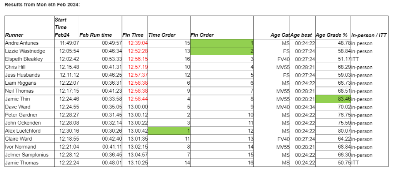Click the In-person / ITT column header
394x169 pixels.
pyautogui.click(x=369, y=35)
